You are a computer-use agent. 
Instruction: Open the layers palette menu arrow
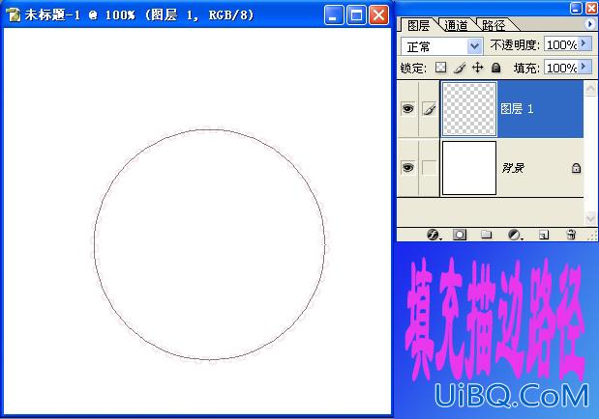(x=590, y=24)
